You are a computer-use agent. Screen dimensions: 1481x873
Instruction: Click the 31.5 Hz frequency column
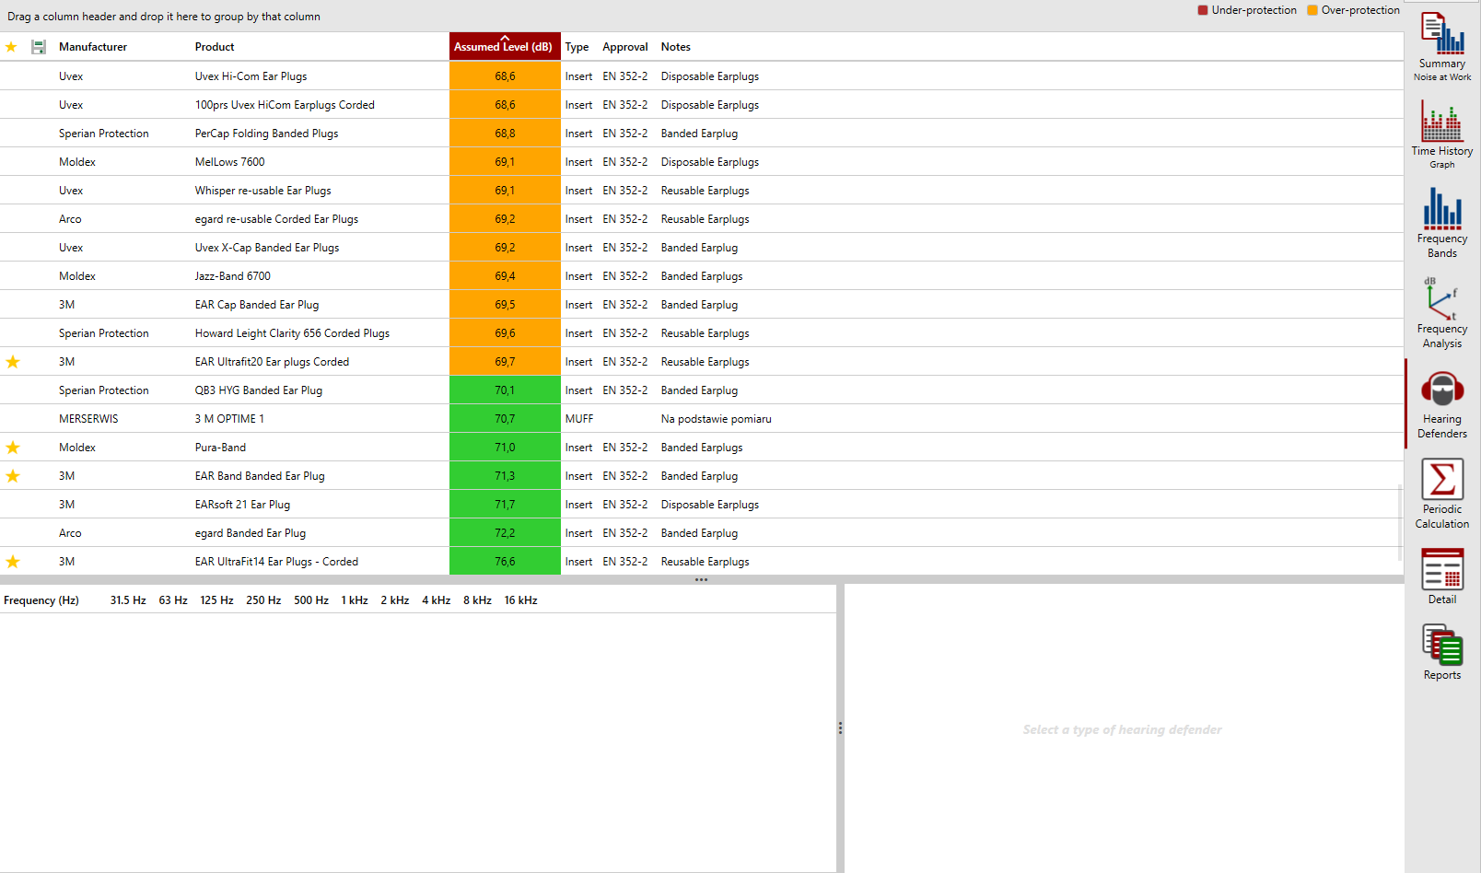coord(128,600)
